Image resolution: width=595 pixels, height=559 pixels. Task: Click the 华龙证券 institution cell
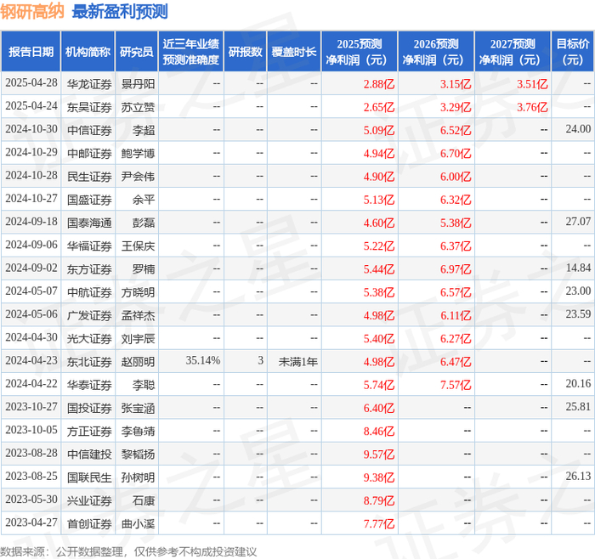coord(89,84)
